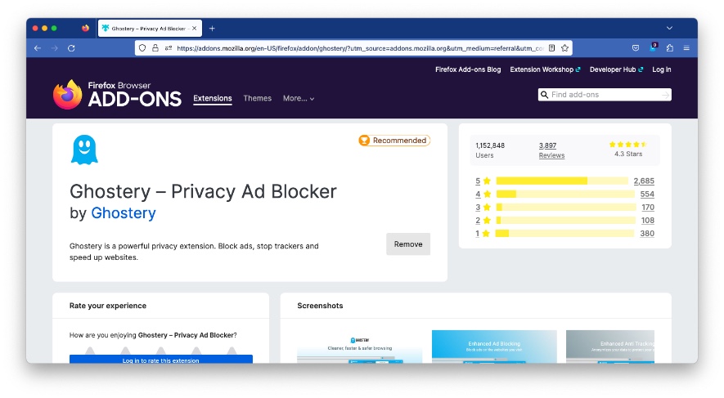Click the Screenshots heading
The image size is (724, 398).
click(x=320, y=306)
